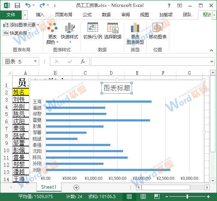Switch to Page Break Preview view

[157, 196]
